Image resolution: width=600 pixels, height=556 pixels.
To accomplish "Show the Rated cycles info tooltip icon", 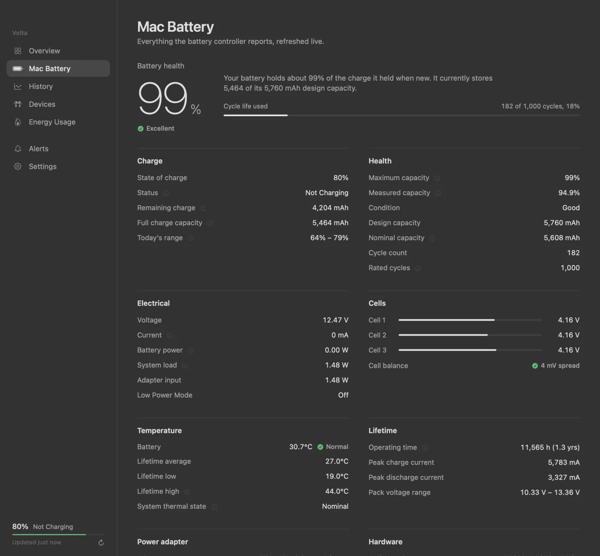I will tap(418, 268).
